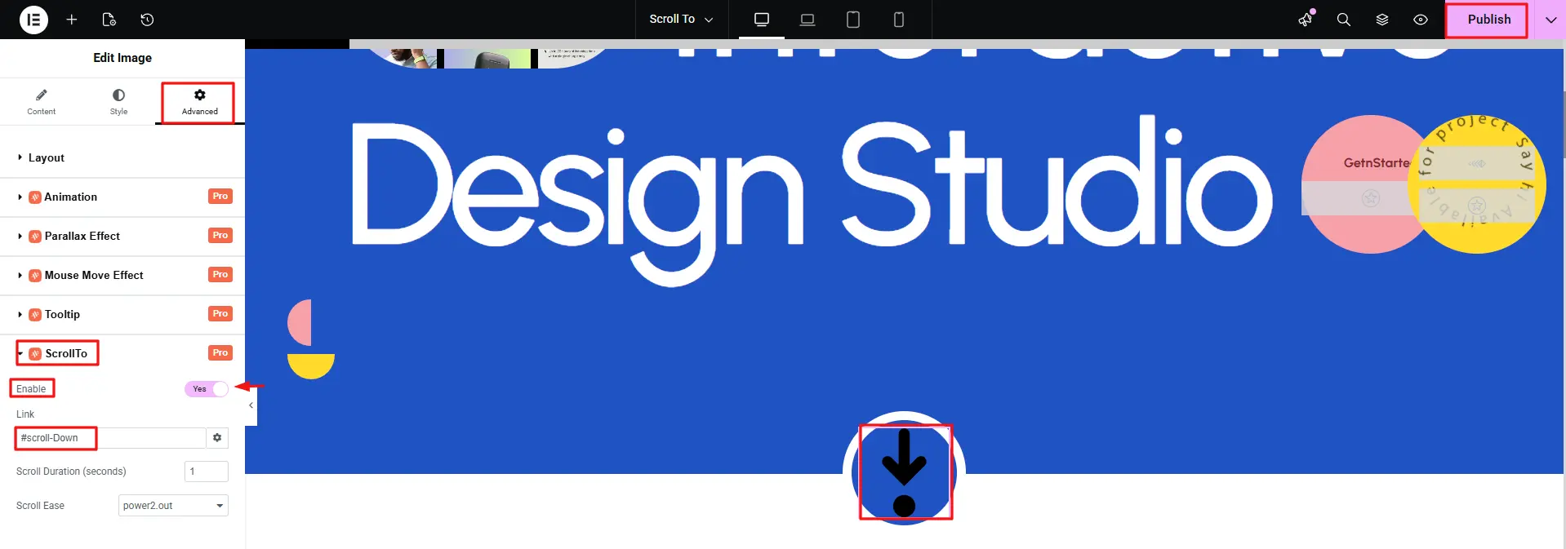Open the document settings page icon
This screenshot has width=1566, height=549.
click(109, 20)
